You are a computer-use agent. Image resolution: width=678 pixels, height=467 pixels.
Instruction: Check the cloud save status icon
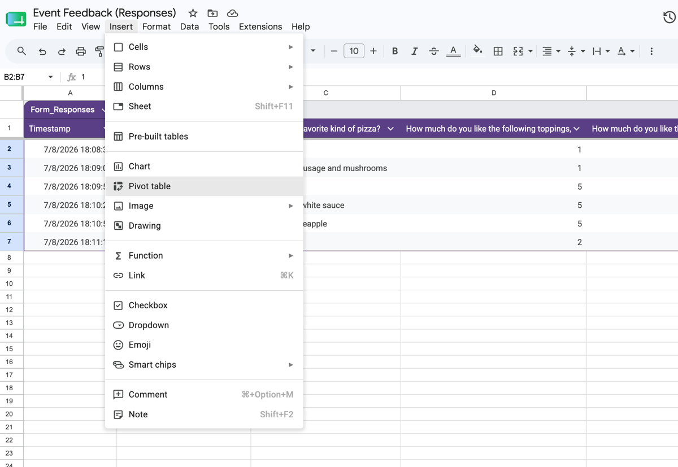tap(232, 13)
